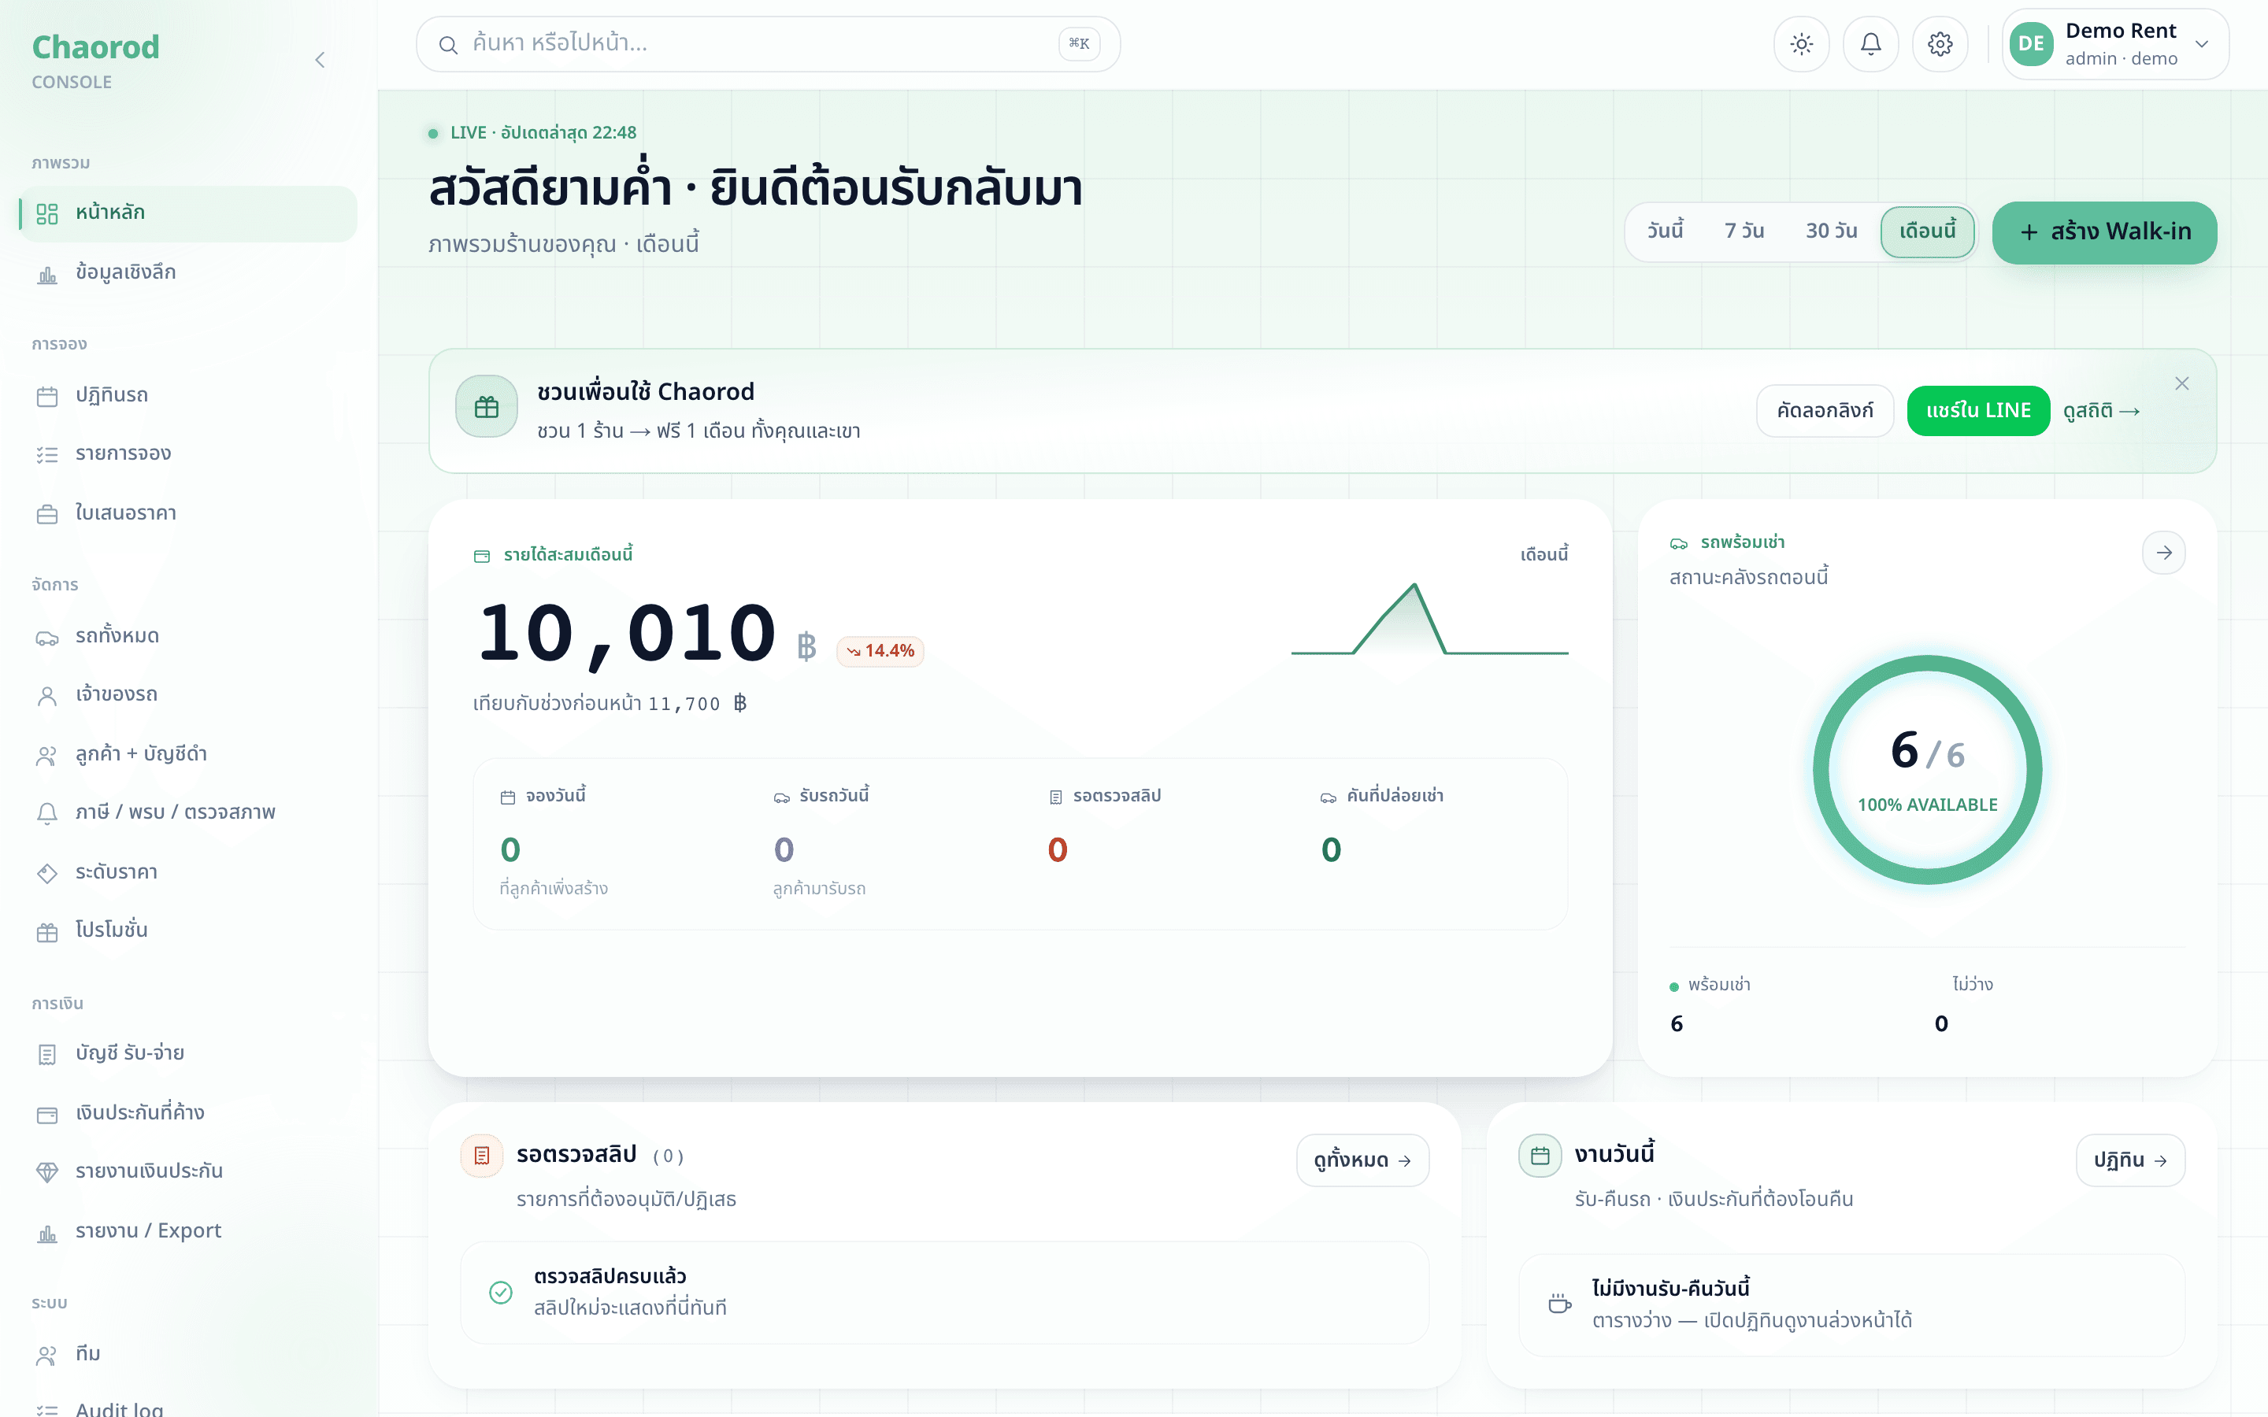
Task: Click รายได้สะสมเดือนนี้ card label
Action: (553, 555)
